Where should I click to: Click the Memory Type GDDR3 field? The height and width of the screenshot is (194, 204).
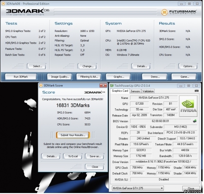coord(141,150)
